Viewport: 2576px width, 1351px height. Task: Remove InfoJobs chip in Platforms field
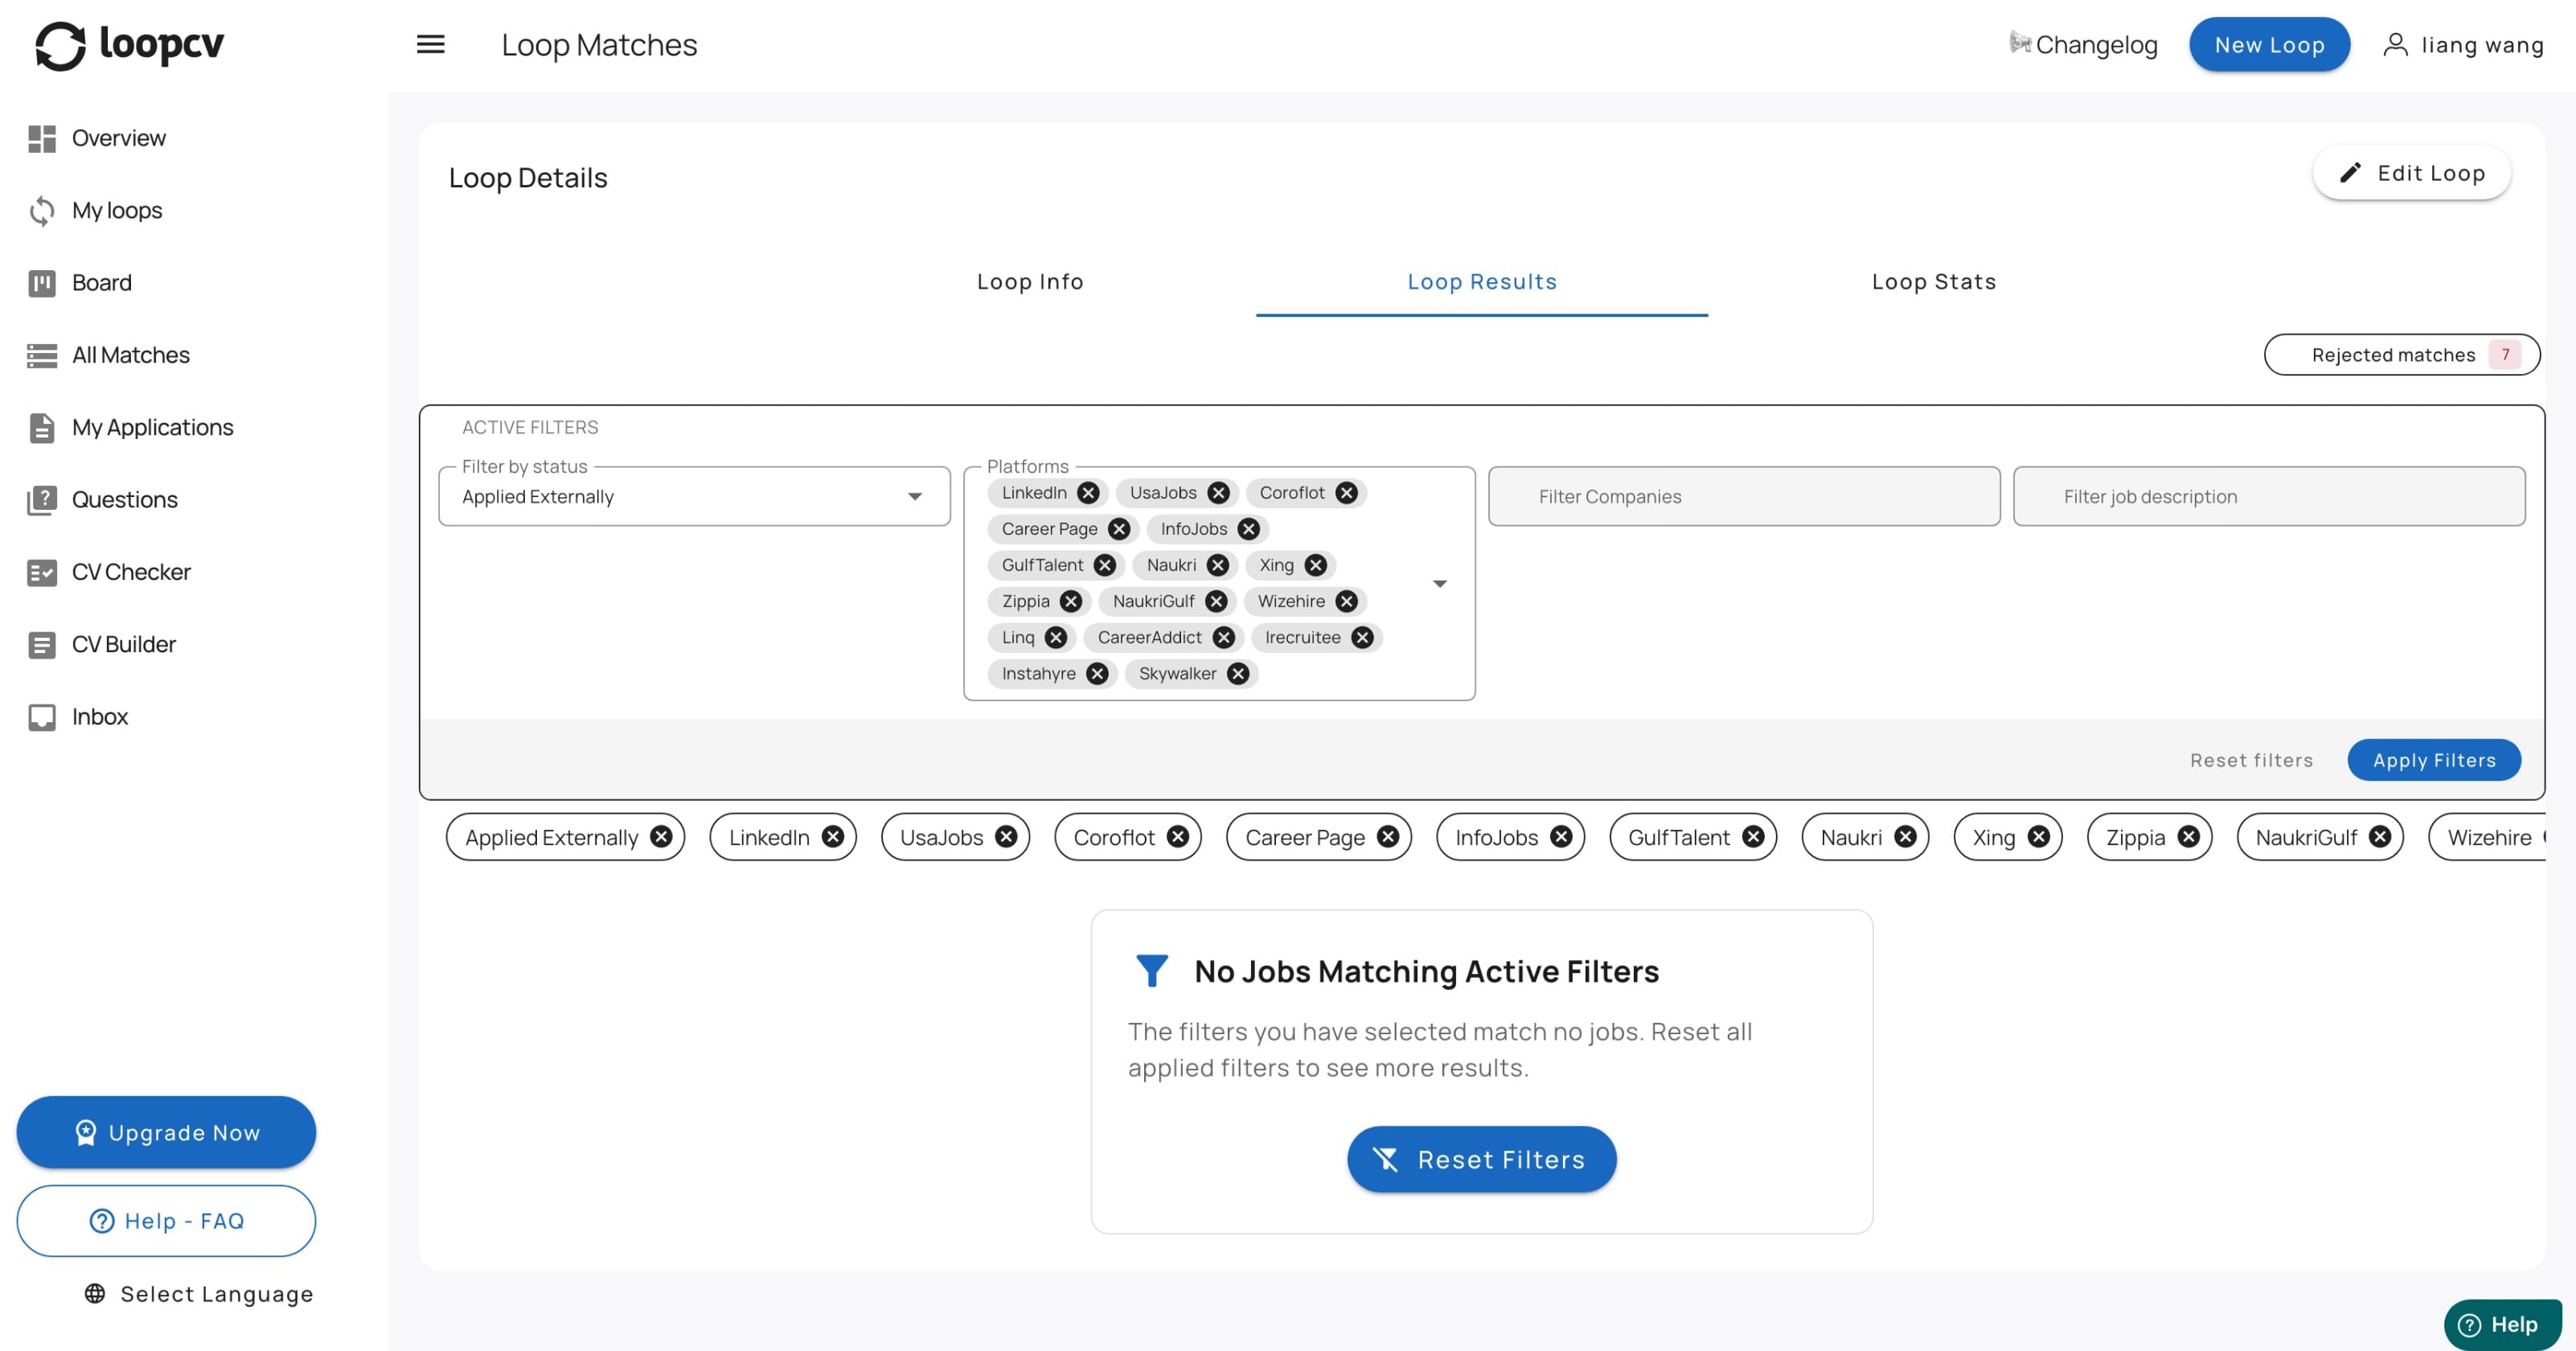point(1249,529)
